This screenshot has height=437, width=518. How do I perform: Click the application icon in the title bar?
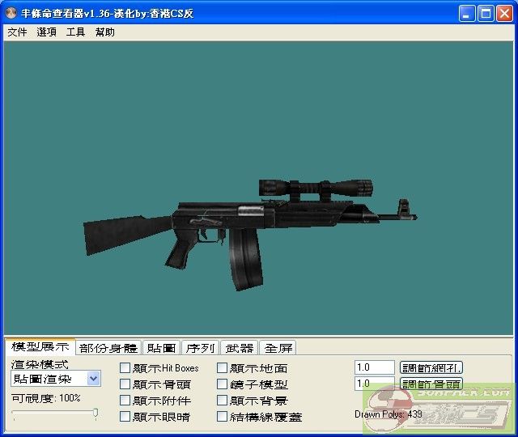pos(11,13)
